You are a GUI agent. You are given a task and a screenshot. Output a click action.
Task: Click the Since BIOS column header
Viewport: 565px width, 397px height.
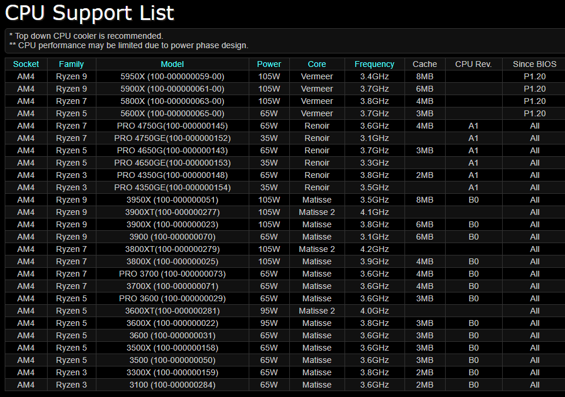point(535,64)
